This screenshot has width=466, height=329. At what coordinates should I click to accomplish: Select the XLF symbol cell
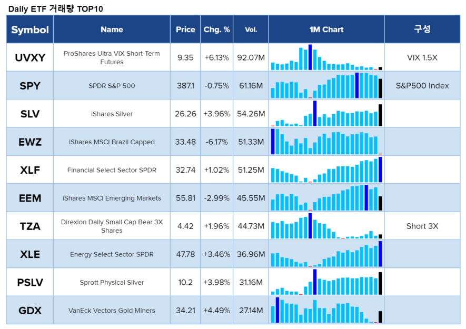coord(29,170)
